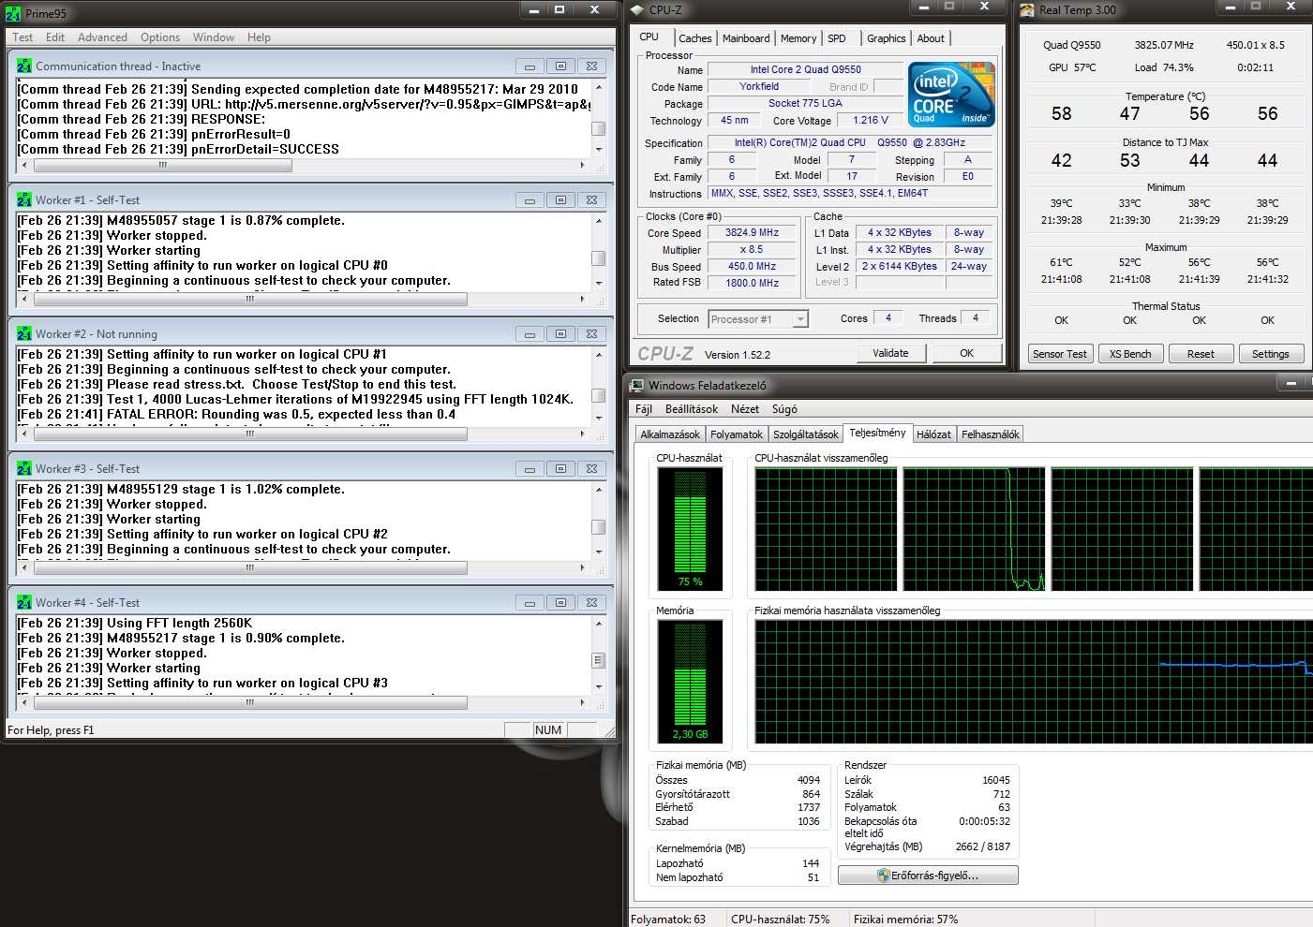Click the CPU-Z title bar icon
This screenshot has width=1313, height=927.
coord(637,9)
